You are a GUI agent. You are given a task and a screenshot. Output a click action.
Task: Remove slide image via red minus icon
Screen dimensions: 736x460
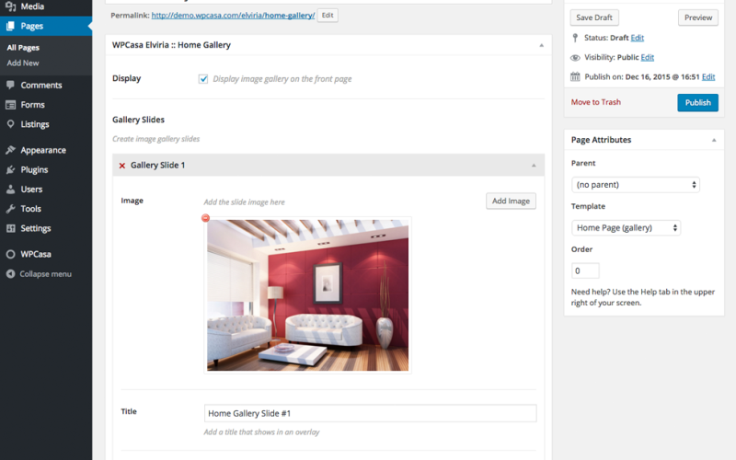coord(205,218)
